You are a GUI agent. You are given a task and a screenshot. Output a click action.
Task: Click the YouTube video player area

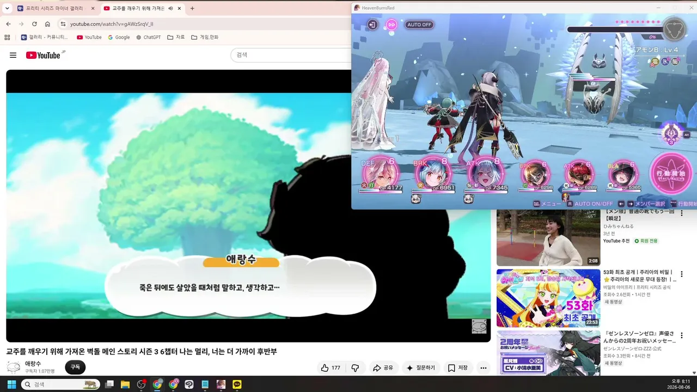tap(248, 206)
